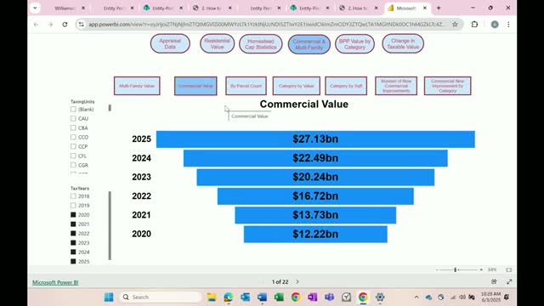Image resolution: width=544 pixels, height=306 pixels.
Task: Select the 2025 $27.13bn funnel bar
Action: click(x=315, y=139)
